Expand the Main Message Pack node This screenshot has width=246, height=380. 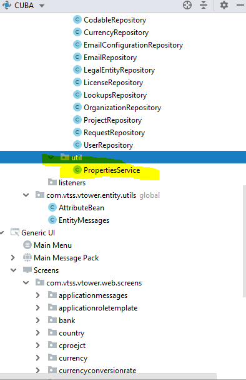point(13,258)
